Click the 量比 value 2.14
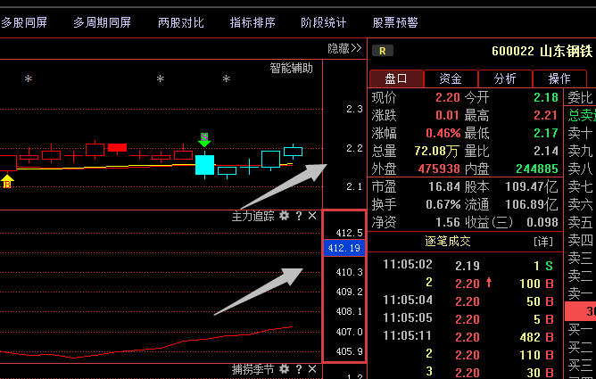596x379 pixels. coord(546,151)
